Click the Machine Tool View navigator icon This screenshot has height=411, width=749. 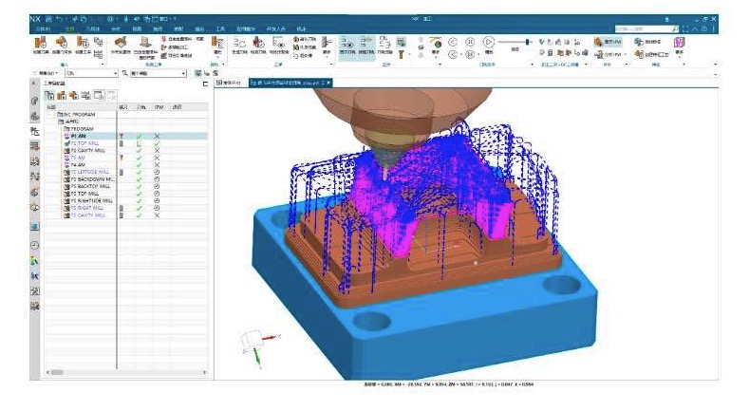[62, 95]
